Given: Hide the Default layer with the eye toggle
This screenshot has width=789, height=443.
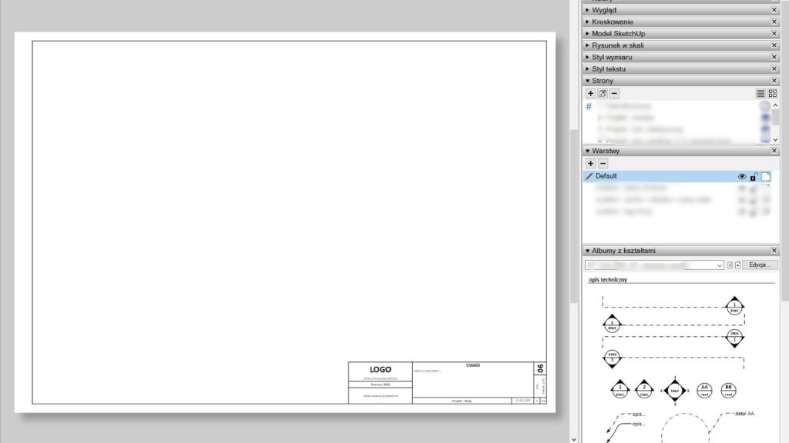Looking at the screenshot, I should click(x=742, y=176).
